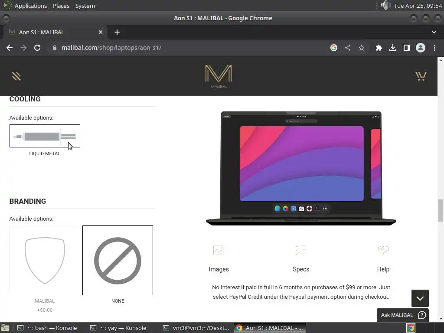Open the Help link
This screenshot has width=444, height=333.
(x=383, y=269)
